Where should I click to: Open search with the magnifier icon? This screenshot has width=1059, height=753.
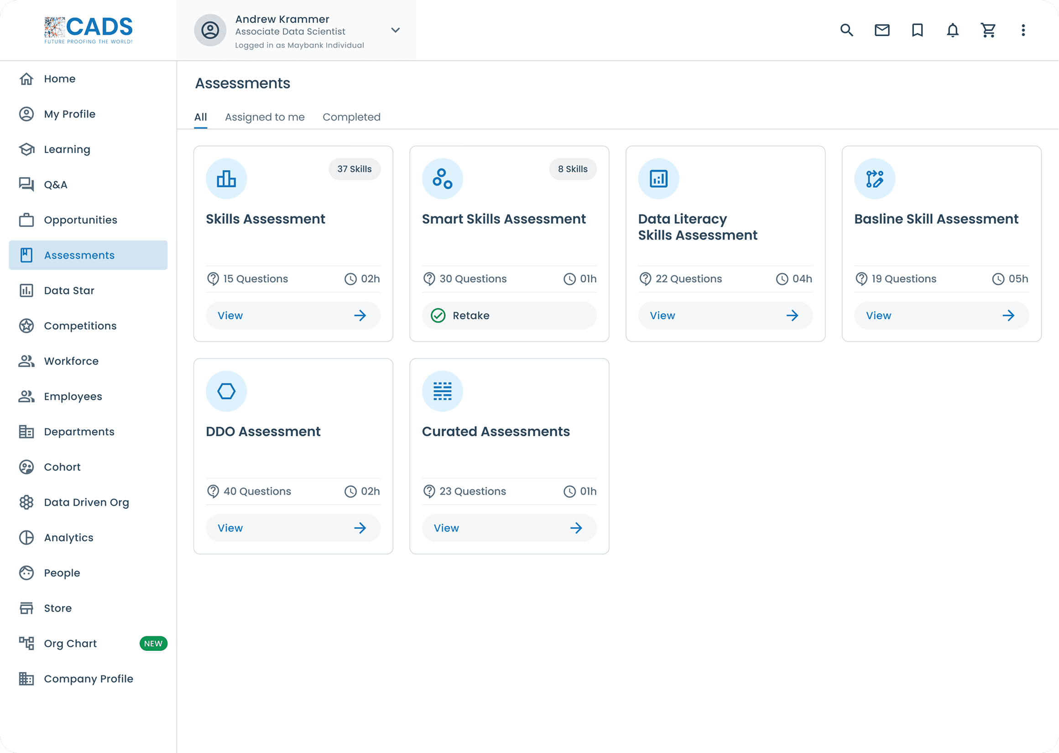coord(846,30)
